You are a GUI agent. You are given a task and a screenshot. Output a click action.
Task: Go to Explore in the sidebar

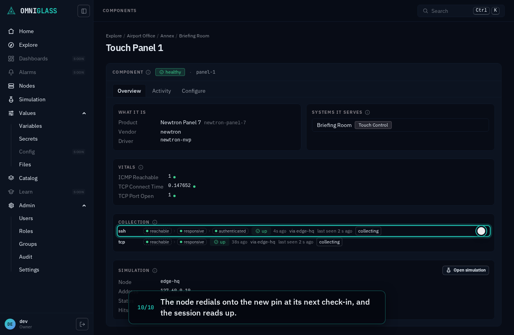pyautogui.click(x=47, y=45)
